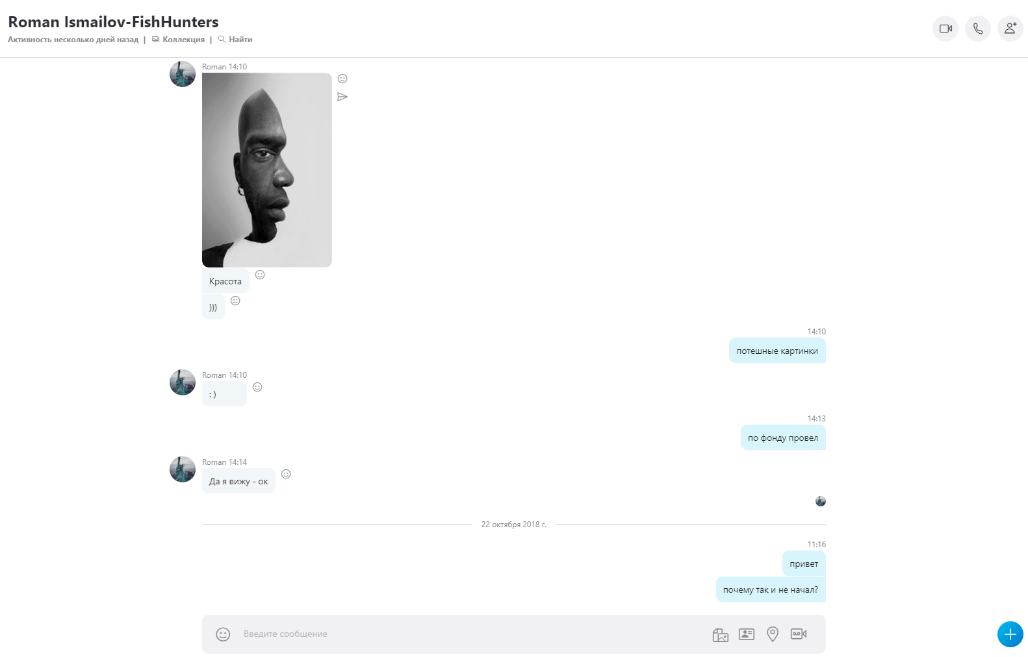
Task: Open the emoji picker in the message box
Action: point(223,634)
